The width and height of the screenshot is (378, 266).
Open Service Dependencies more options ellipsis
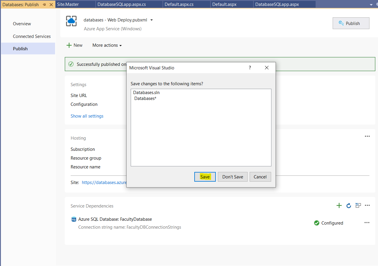(x=367, y=205)
